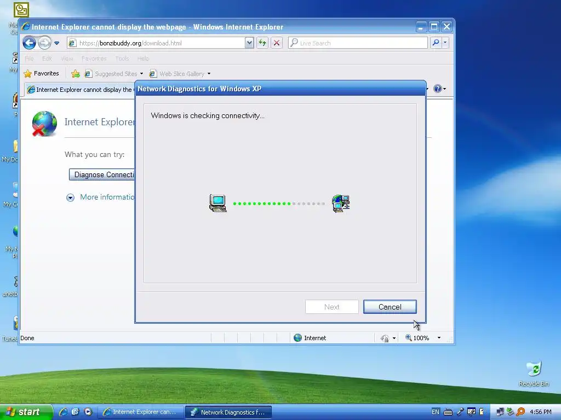The image size is (561, 420).
Task: Open the search provider options dropdown
Action: coord(445,43)
